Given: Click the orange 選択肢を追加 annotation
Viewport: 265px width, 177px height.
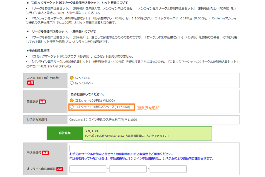Looking at the screenshot, I should [148, 108].
